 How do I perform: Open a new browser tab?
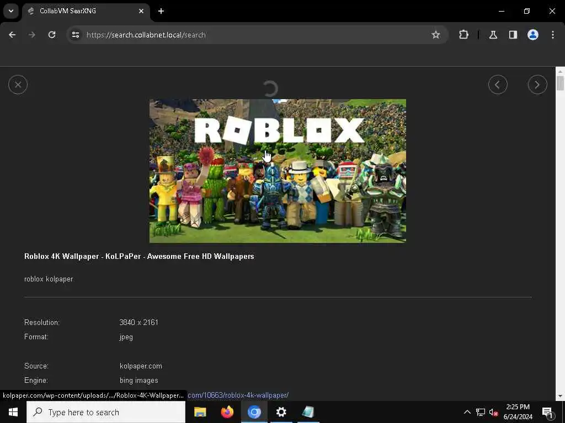(161, 11)
